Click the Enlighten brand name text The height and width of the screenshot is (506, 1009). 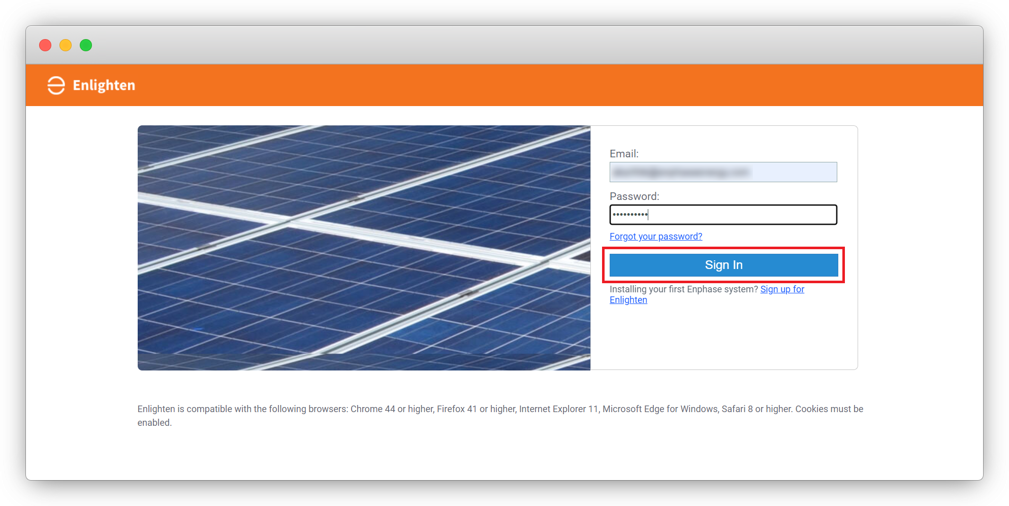tap(104, 85)
